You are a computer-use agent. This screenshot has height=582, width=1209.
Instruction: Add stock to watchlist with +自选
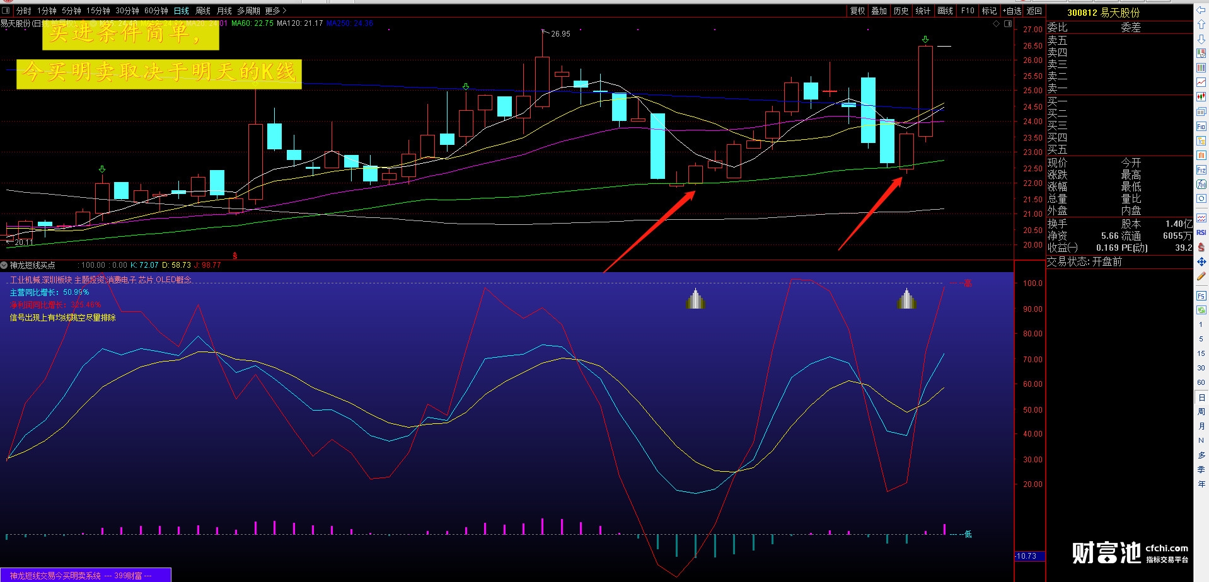coord(1012,11)
